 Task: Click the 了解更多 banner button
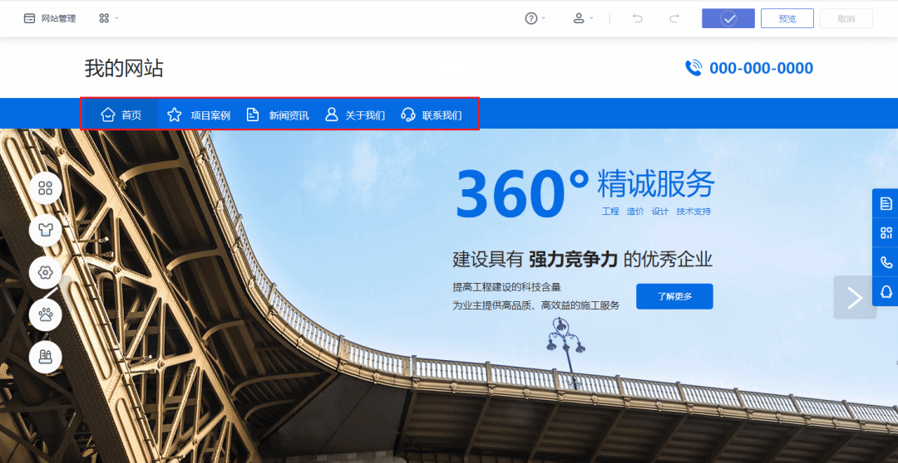click(674, 296)
